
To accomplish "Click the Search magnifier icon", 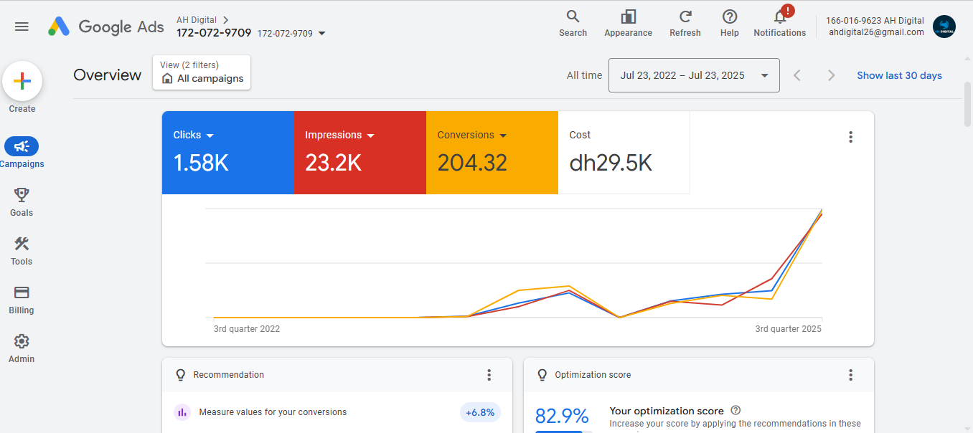I will 573,17.
